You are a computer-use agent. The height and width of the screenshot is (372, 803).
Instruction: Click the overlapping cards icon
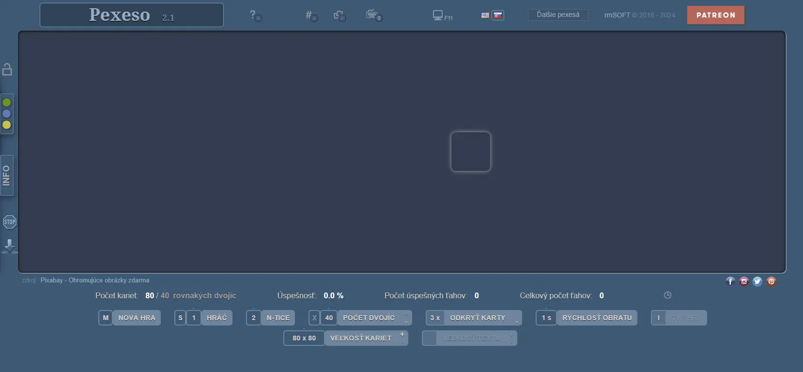pyautogui.click(x=340, y=15)
